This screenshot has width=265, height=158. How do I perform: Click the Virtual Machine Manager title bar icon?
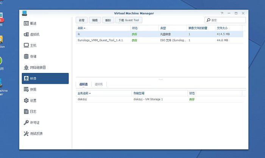click(x=25, y=13)
